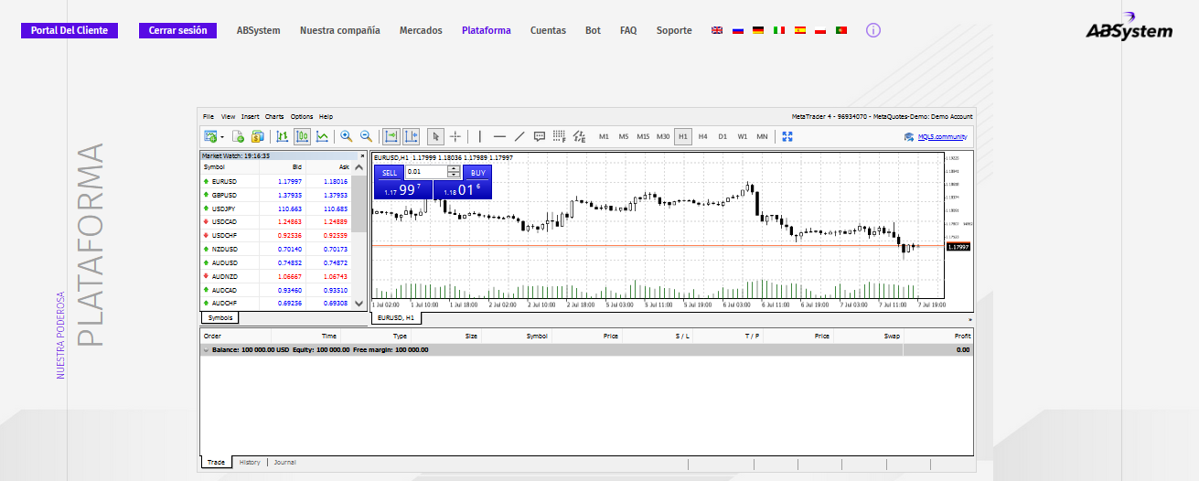1199x481 pixels.
Task: Close the Market Watch panel
Action: pyautogui.click(x=362, y=155)
